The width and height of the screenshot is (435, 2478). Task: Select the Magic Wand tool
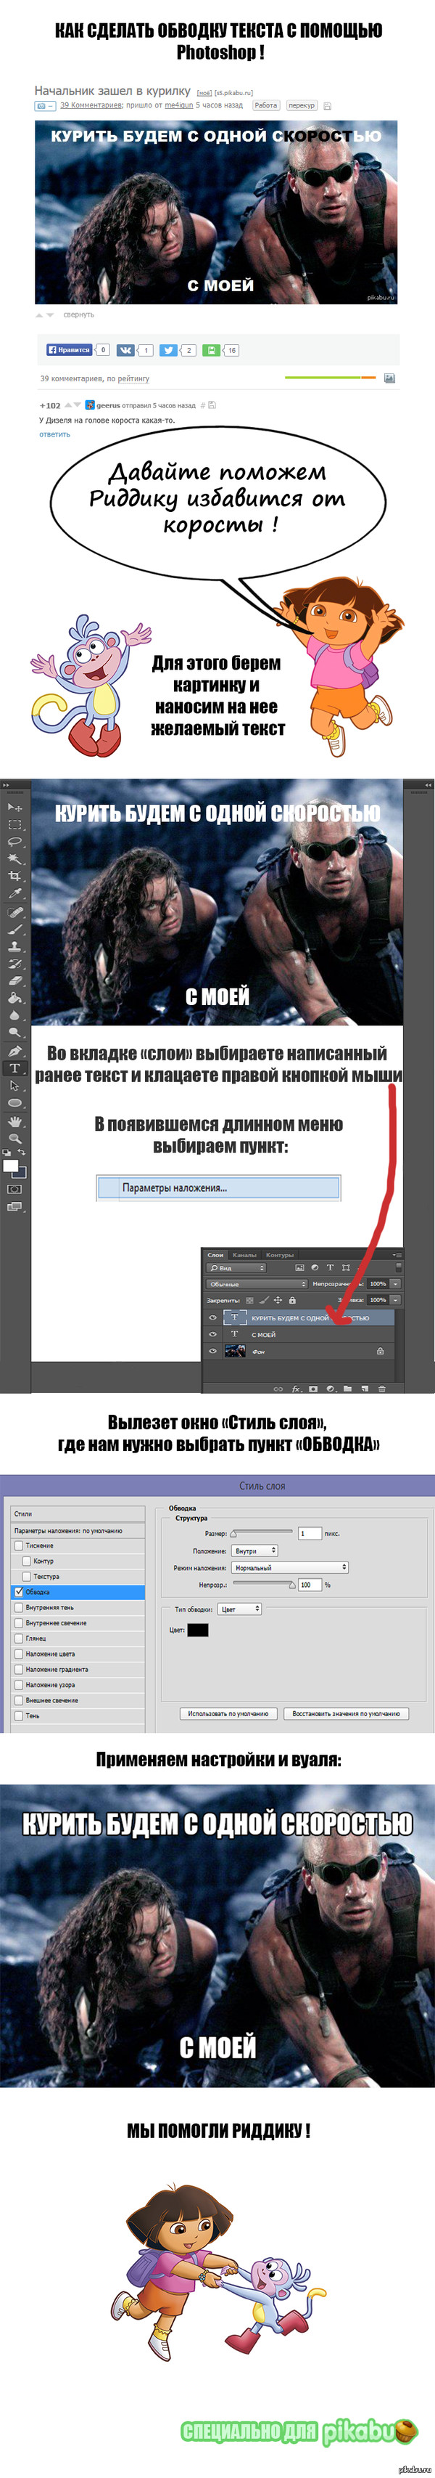click(x=14, y=859)
